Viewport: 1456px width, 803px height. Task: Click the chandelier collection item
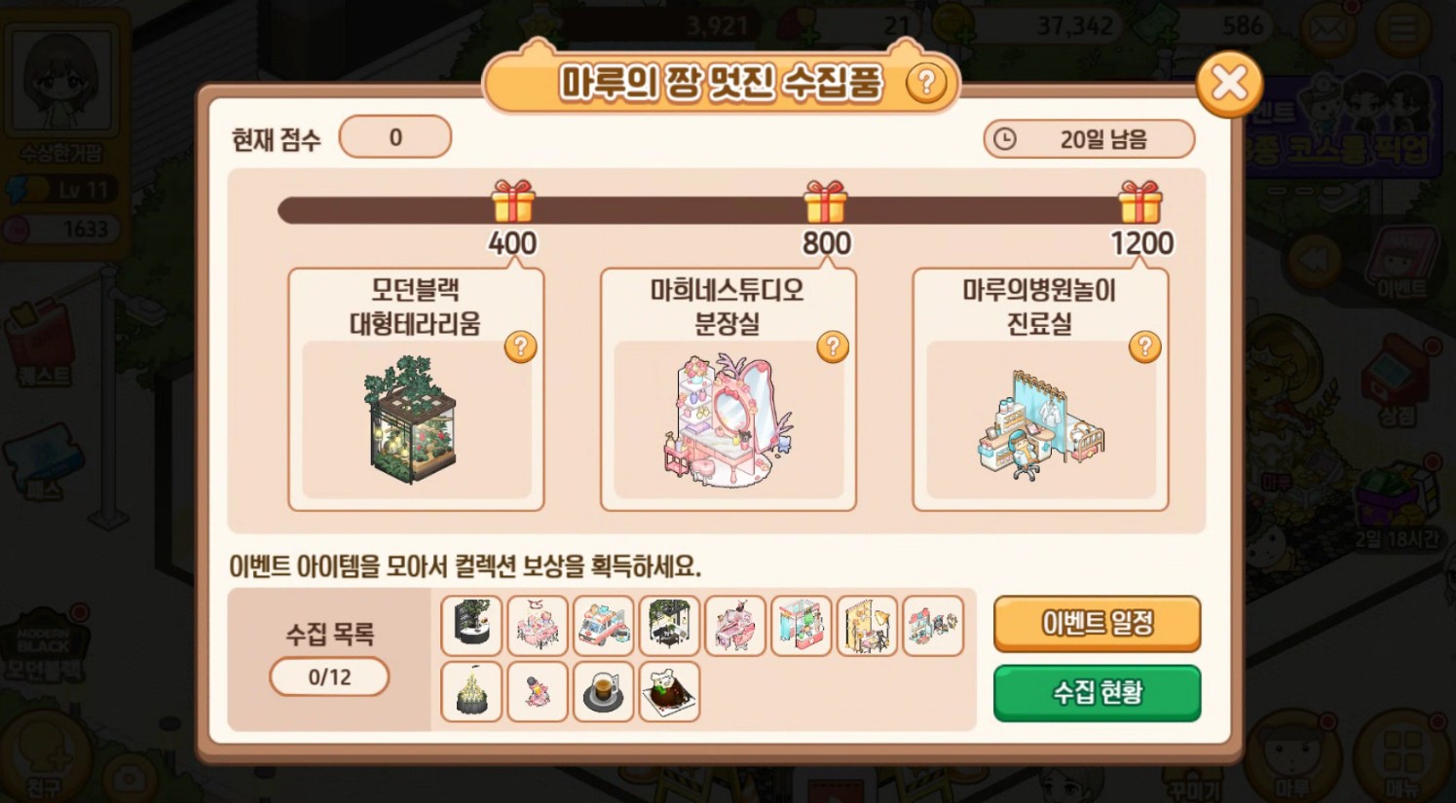(471, 691)
